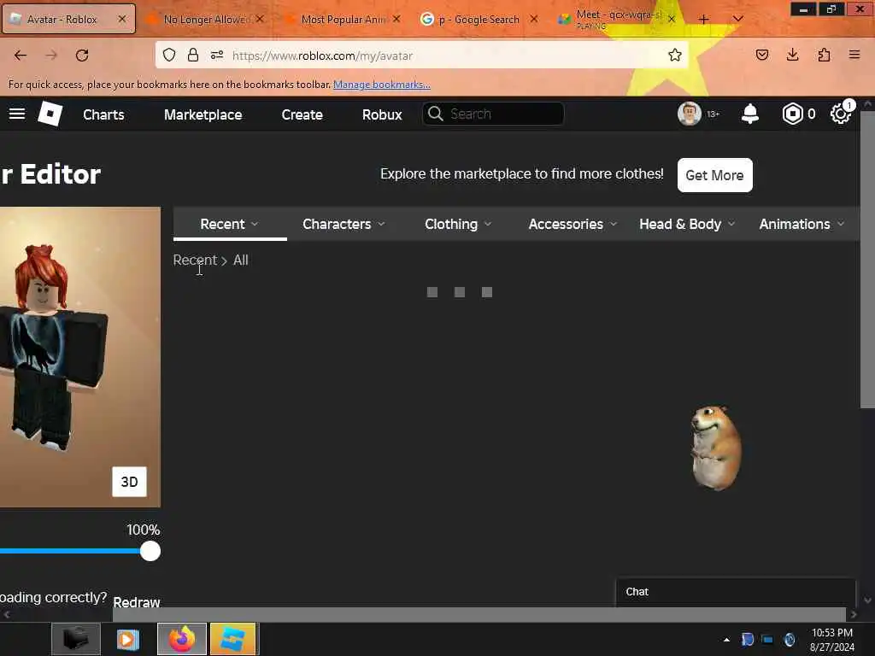The height and width of the screenshot is (656, 875).
Task: Expand the Accessories category dropdown
Action: click(573, 224)
